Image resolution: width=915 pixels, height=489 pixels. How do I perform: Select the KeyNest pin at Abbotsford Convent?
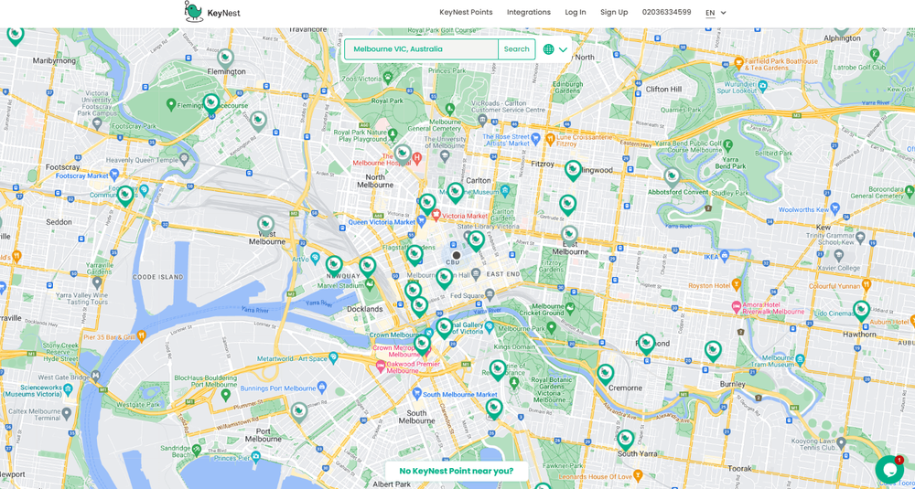click(x=673, y=177)
